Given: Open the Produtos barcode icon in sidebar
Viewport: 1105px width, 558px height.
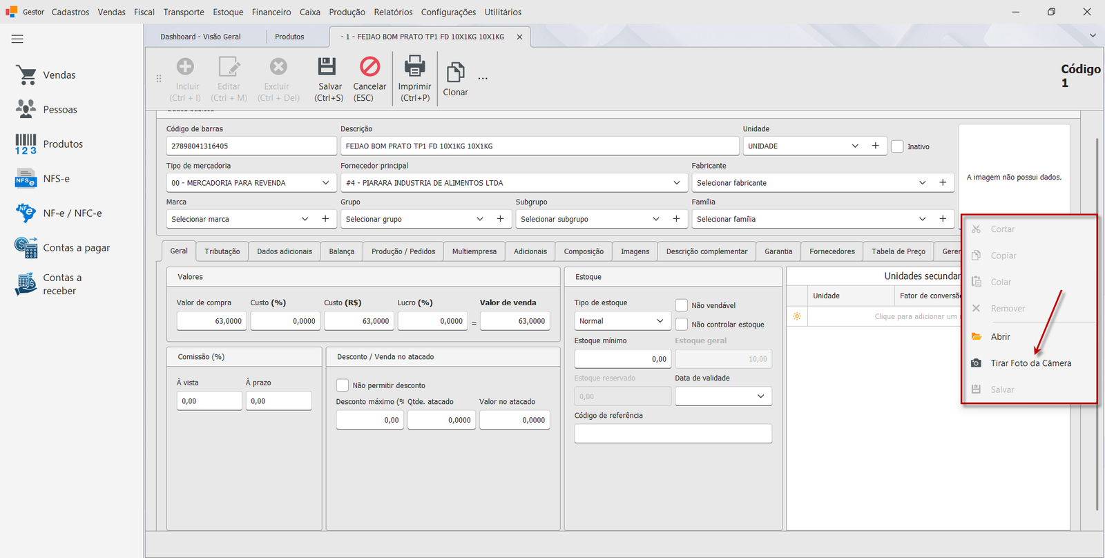Looking at the screenshot, I should [x=26, y=144].
